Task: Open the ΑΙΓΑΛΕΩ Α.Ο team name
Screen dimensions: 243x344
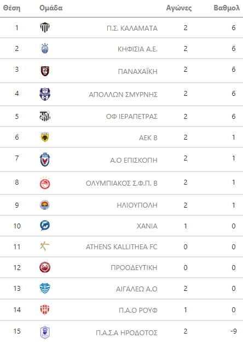Action: (137, 289)
